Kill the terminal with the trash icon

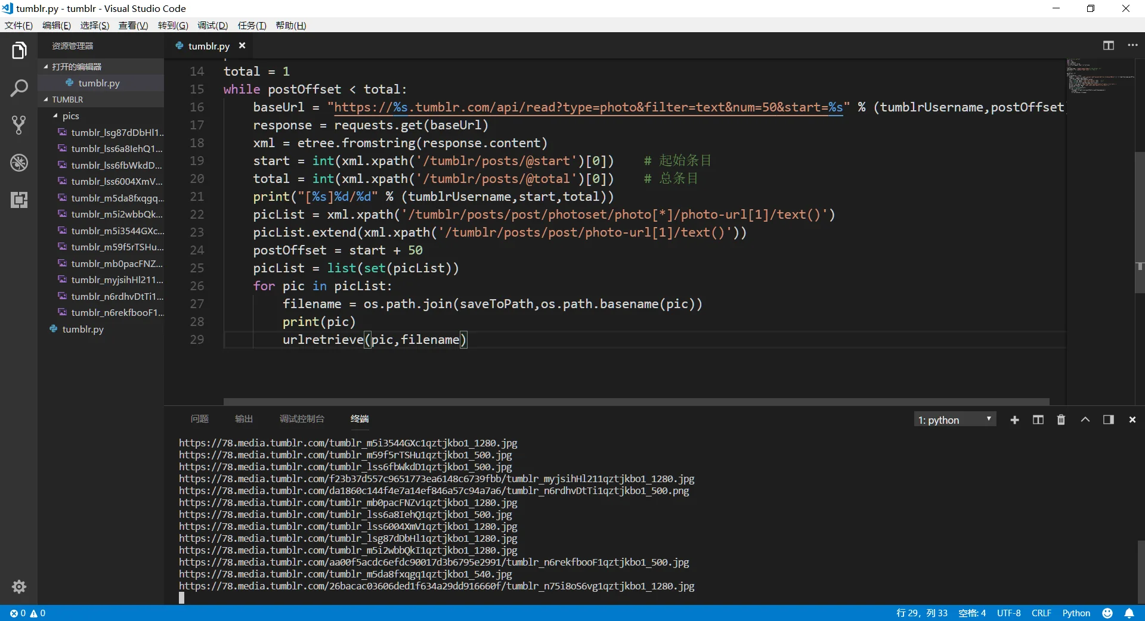[1061, 420]
